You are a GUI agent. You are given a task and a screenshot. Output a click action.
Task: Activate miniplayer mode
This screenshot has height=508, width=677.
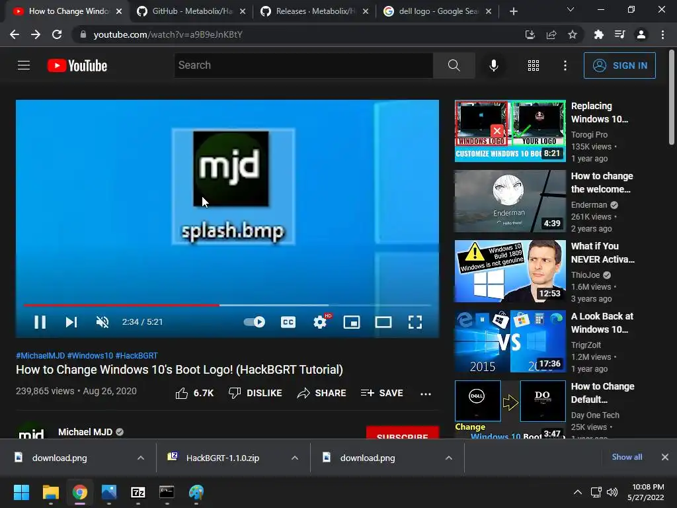[x=352, y=322]
